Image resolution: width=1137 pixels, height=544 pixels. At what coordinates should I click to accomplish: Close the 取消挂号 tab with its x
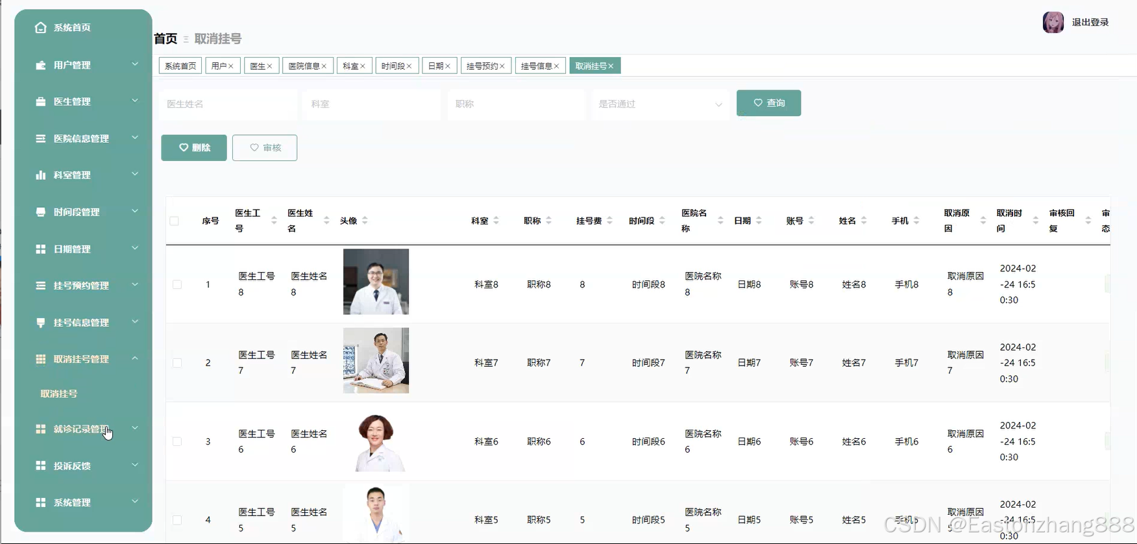[611, 66]
